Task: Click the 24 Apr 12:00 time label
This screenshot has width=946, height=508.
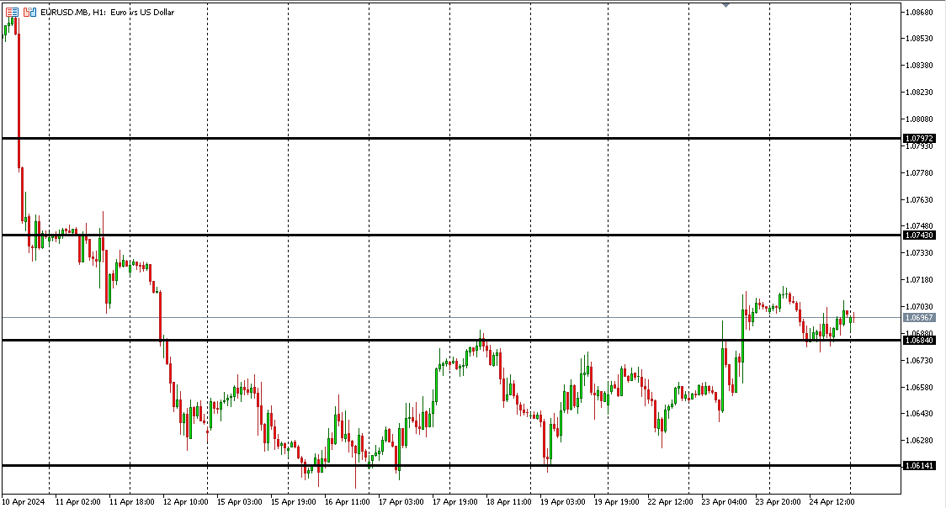Action: point(832,501)
